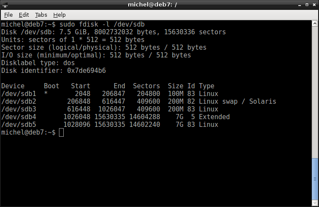Click the '/dev/sdb3' device entry
This screenshot has width=319, height=207.
(19, 109)
